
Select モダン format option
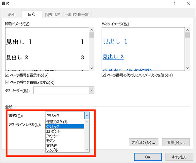click(51, 140)
